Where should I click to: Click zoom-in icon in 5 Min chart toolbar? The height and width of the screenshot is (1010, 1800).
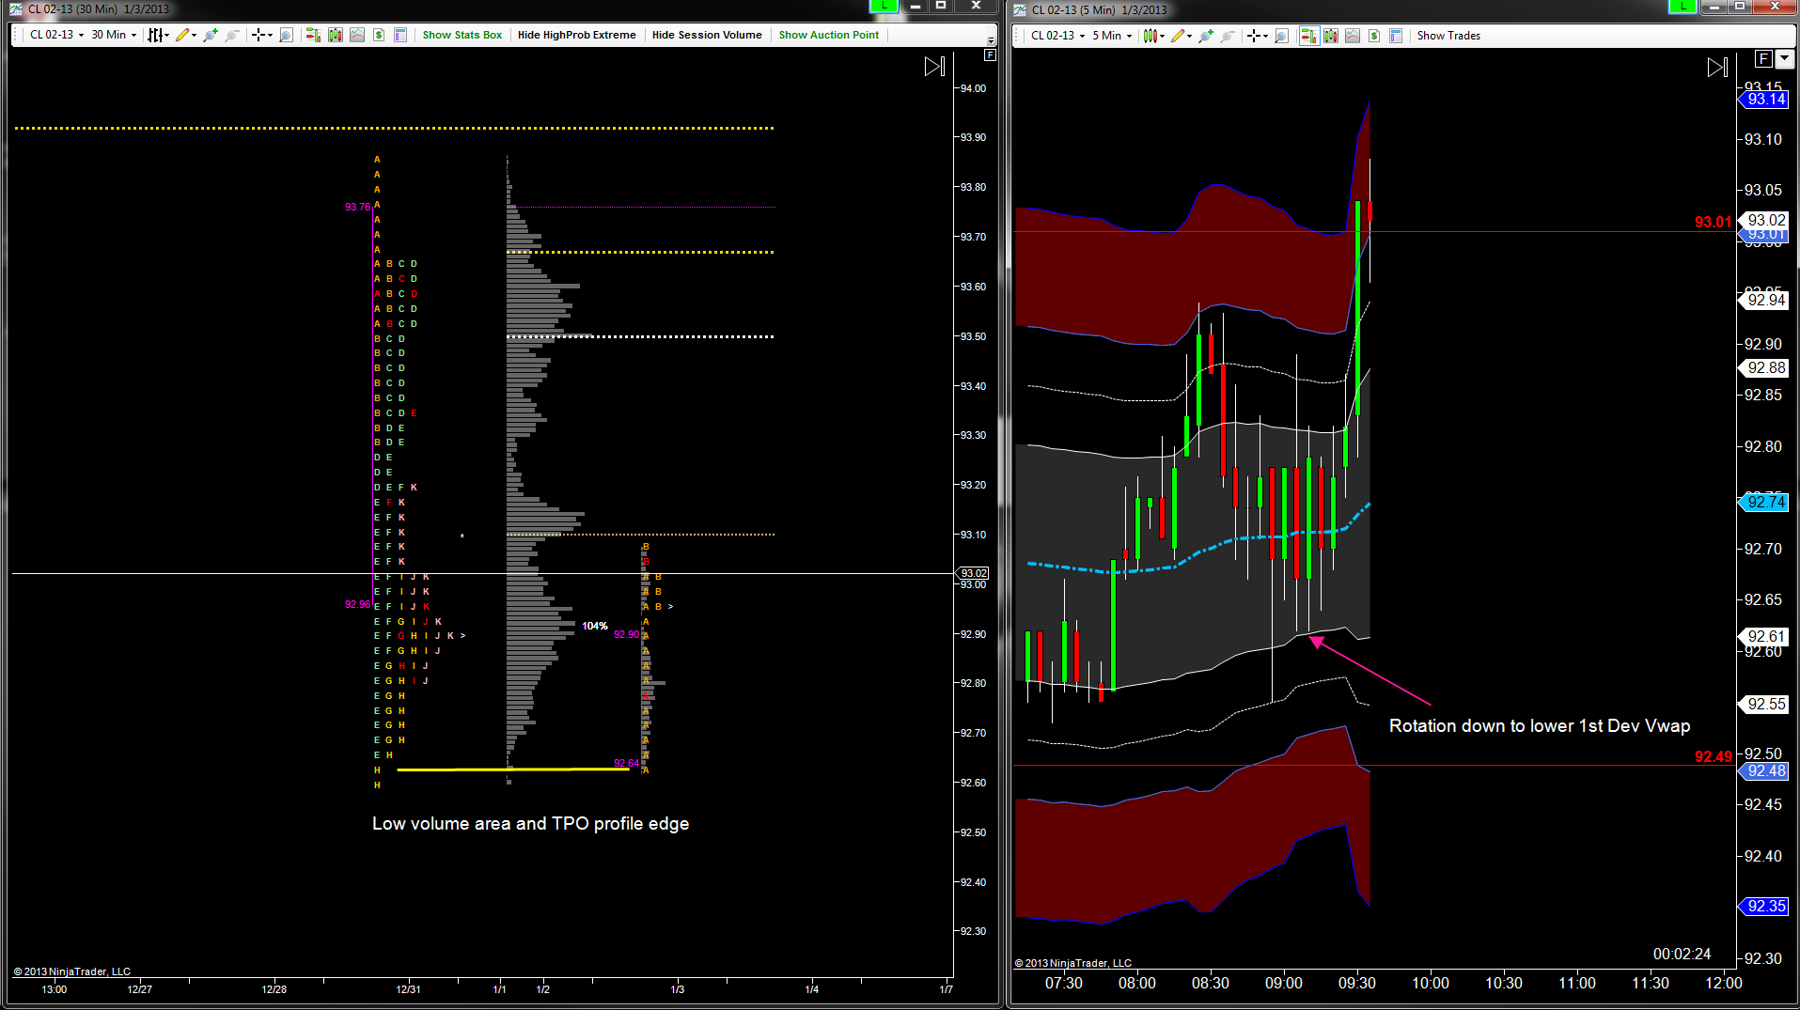(x=1206, y=36)
